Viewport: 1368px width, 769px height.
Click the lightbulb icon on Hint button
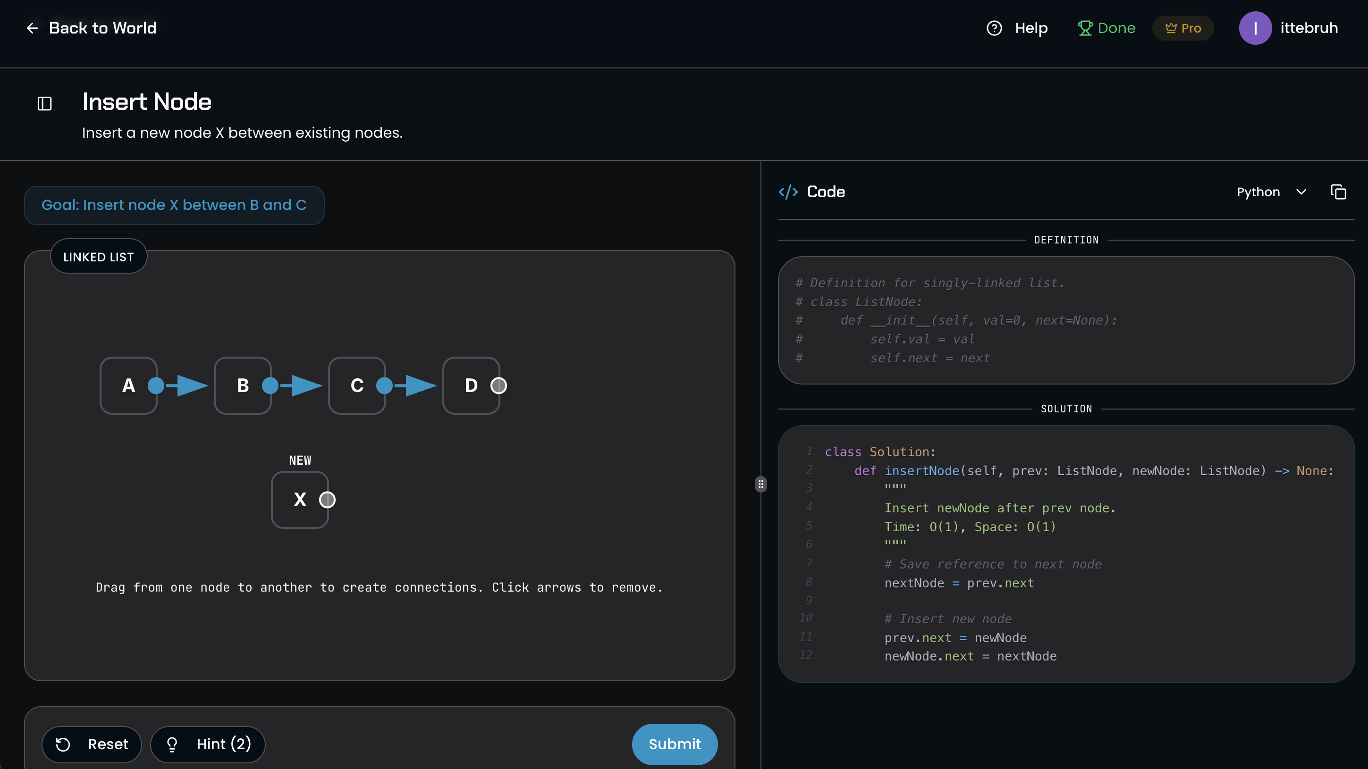pos(171,744)
